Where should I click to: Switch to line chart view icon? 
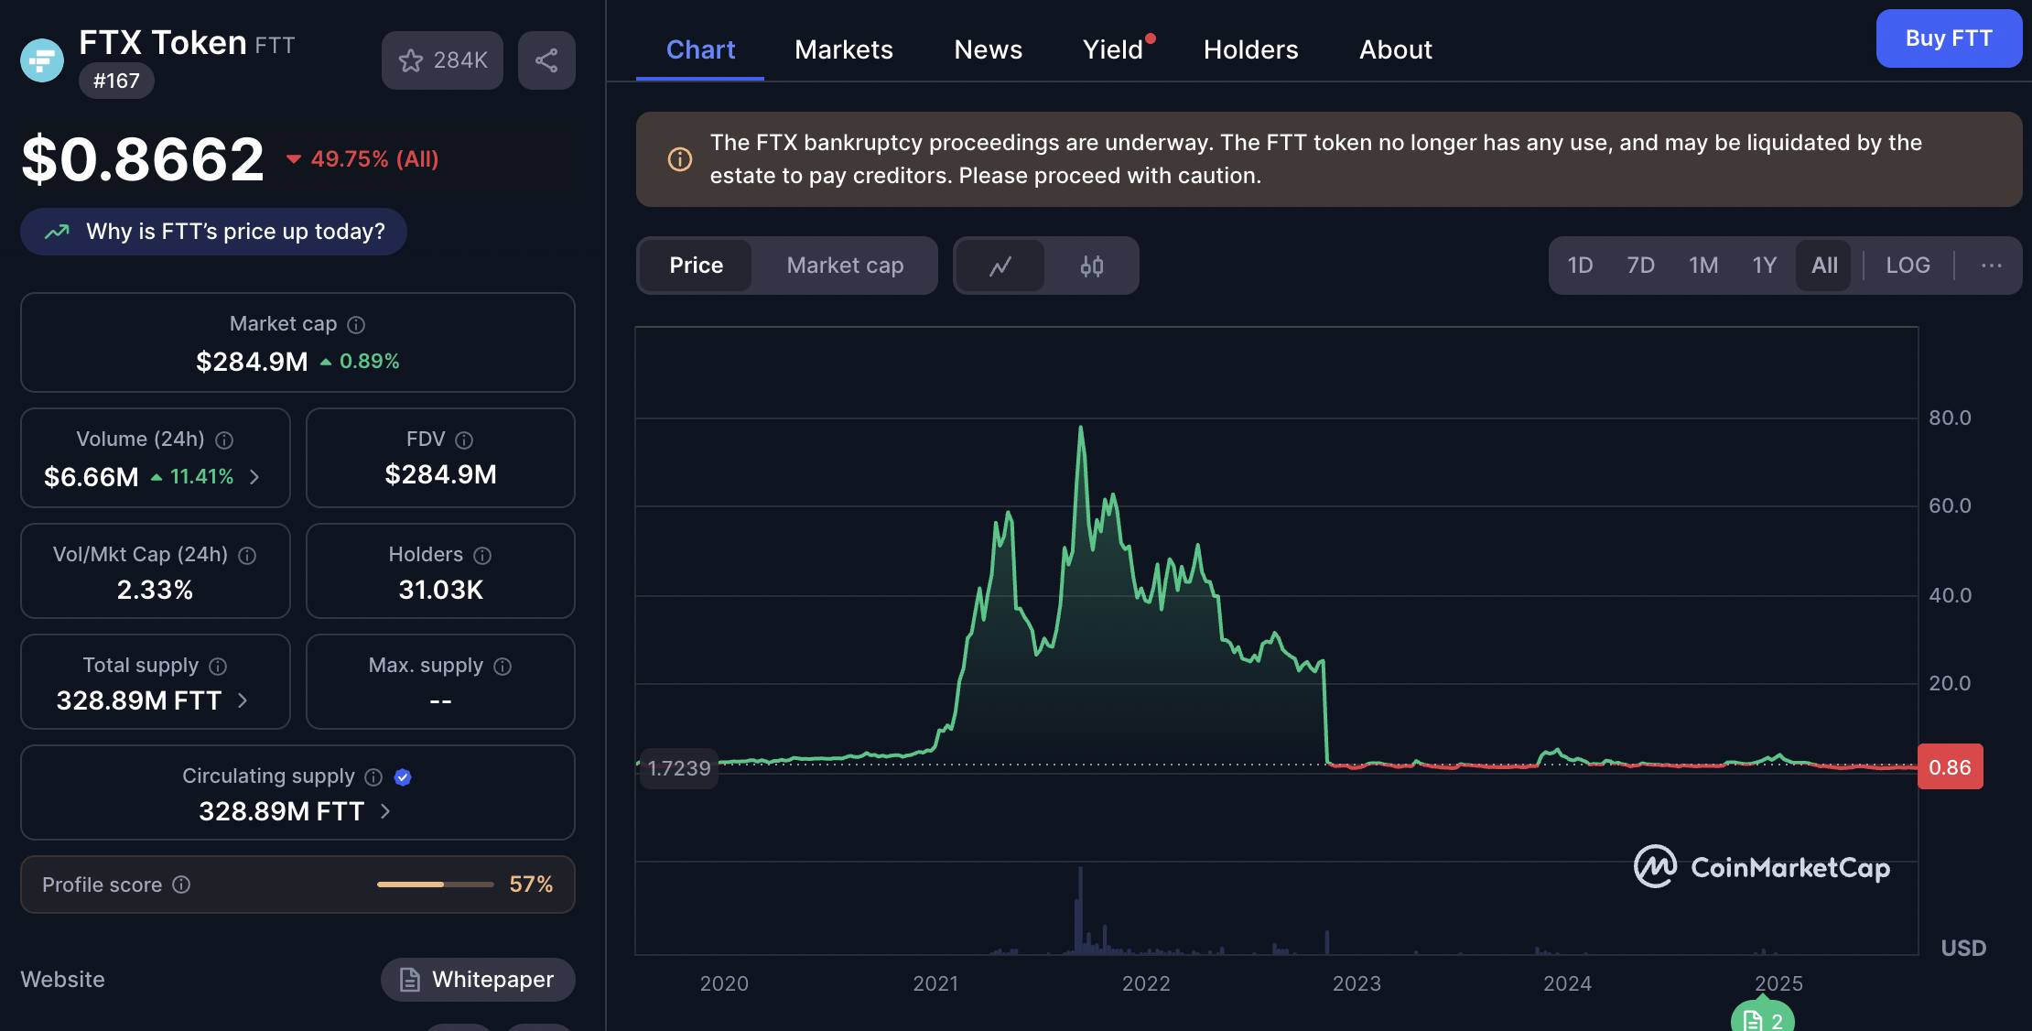coord(1000,266)
